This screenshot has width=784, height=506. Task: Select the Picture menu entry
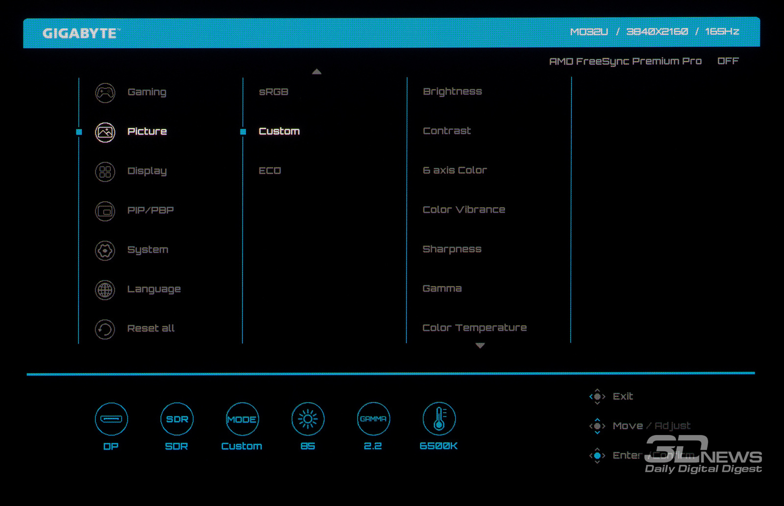[147, 131]
